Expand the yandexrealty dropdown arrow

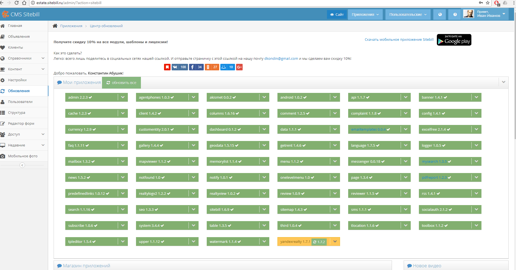coord(335,241)
